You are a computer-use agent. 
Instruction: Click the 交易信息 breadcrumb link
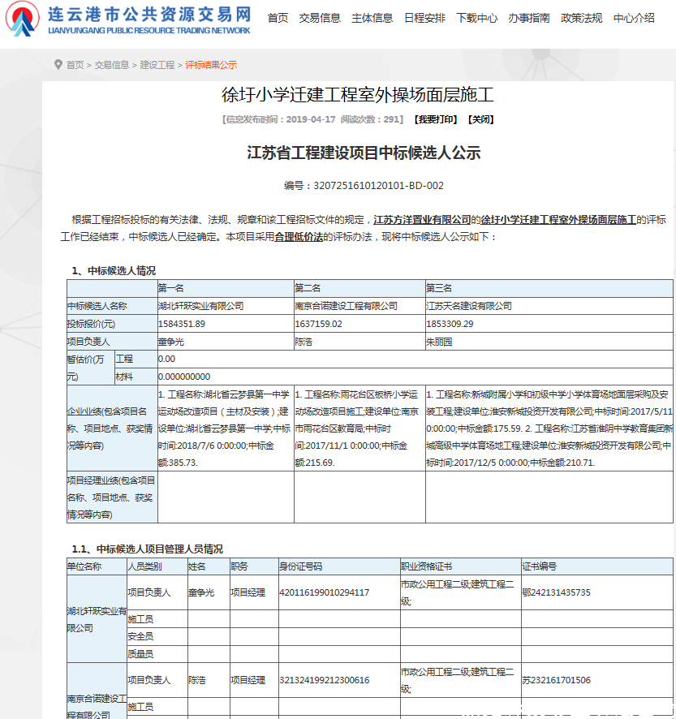pos(112,65)
